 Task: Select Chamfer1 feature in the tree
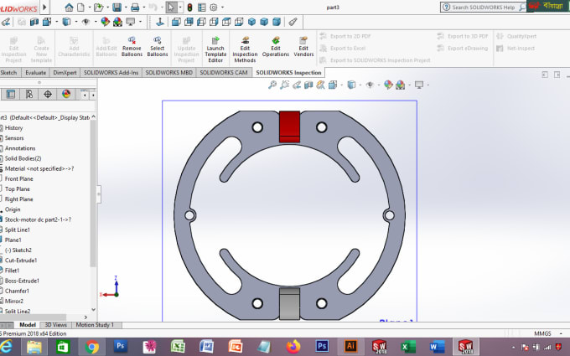coord(17,291)
